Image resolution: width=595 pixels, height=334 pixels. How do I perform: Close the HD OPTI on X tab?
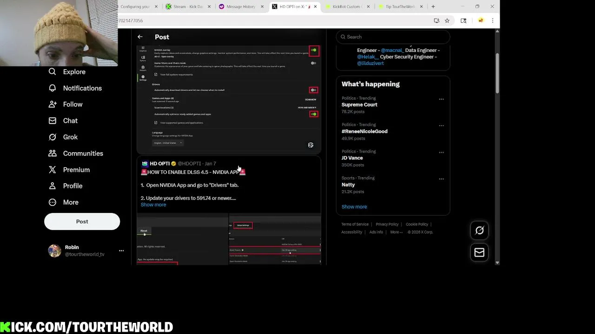click(315, 6)
